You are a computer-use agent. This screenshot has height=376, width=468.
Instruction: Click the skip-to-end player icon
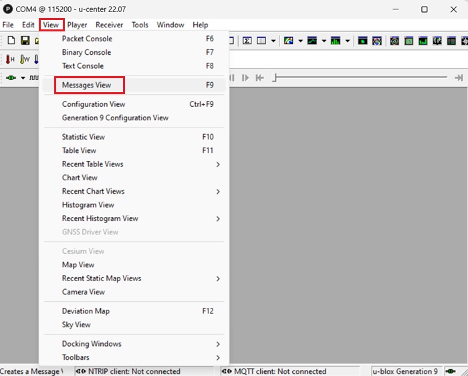click(x=458, y=78)
